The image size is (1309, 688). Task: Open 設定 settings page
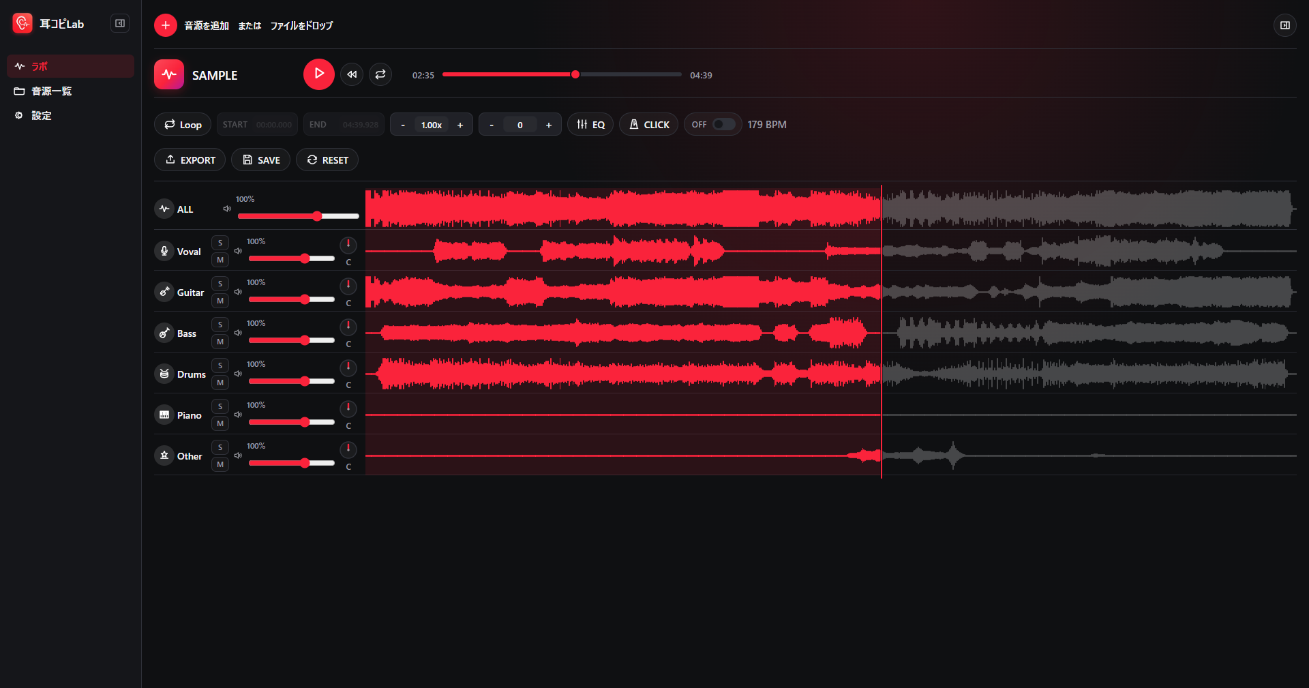click(x=70, y=115)
